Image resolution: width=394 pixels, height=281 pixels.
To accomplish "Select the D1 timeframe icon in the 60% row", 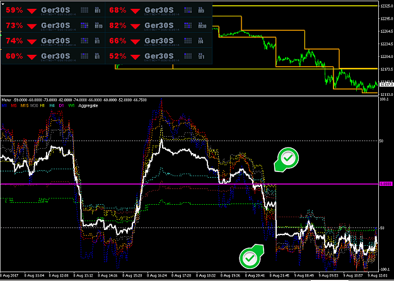I will 97,56.
